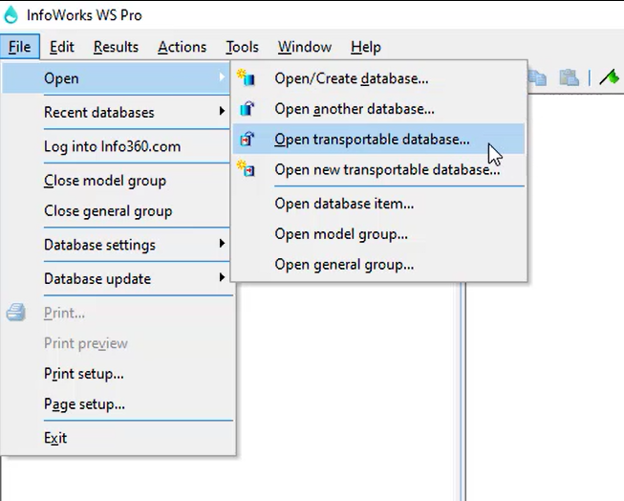Choose the Open item in File menu
624x501 pixels.
116,78
